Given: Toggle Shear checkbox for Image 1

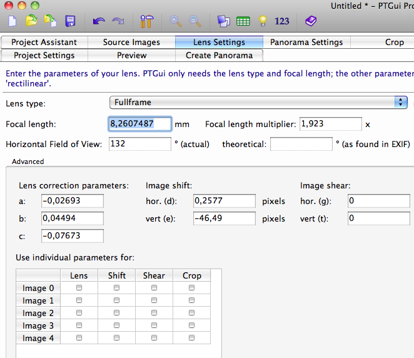Looking at the screenshot, I should (154, 300).
